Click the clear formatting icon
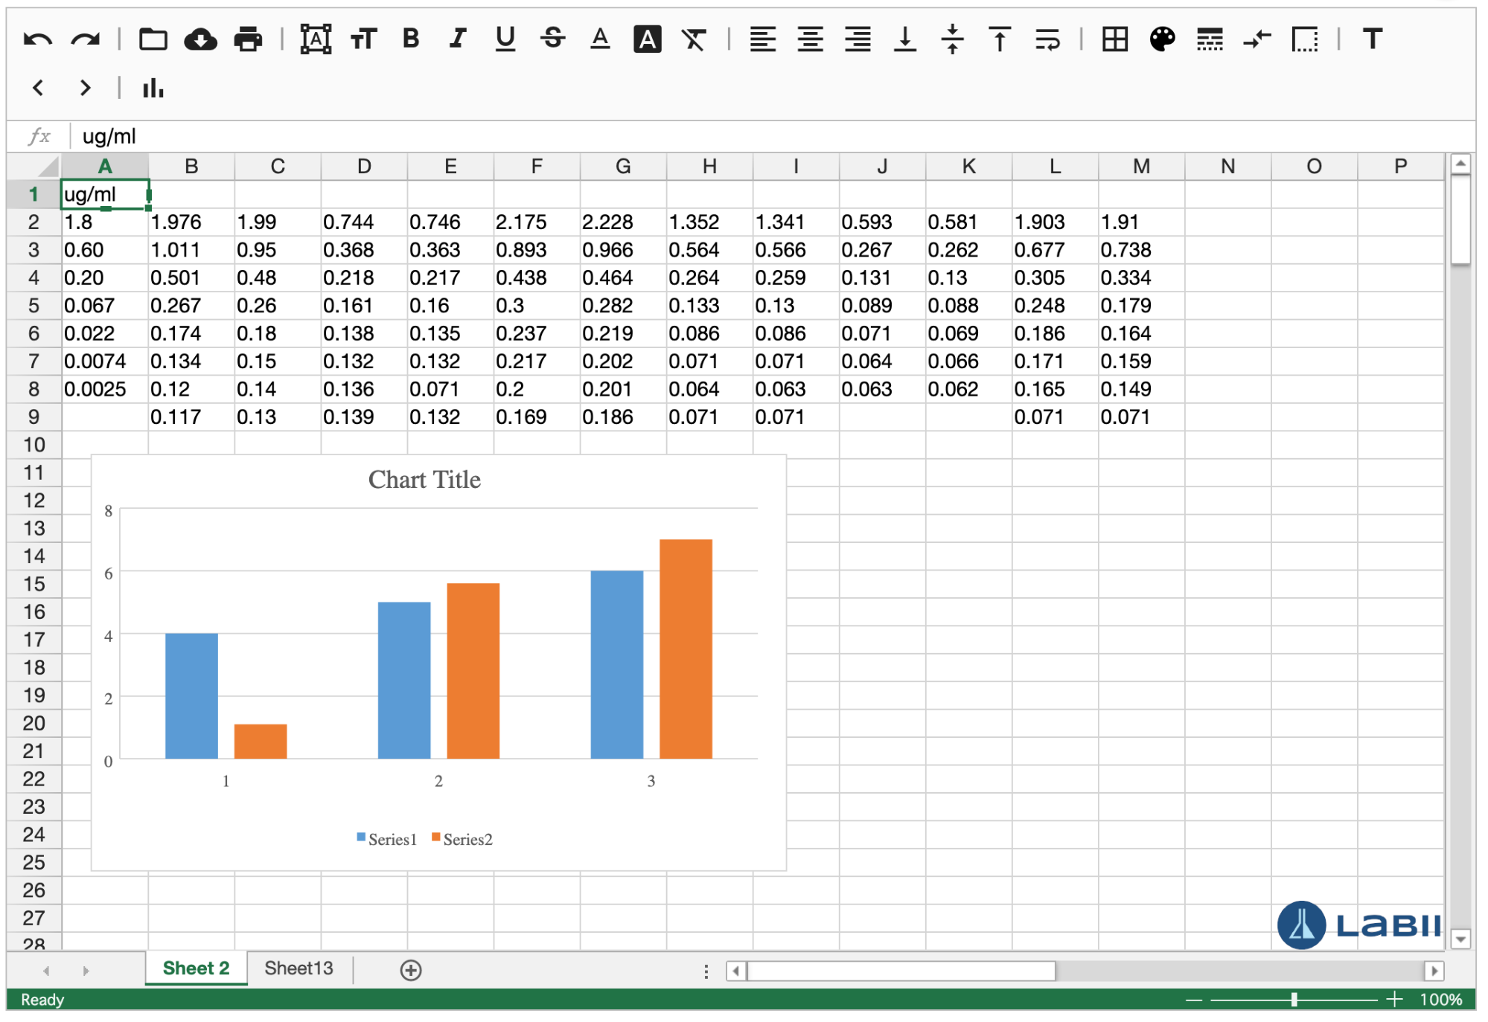 click(694, 39)
